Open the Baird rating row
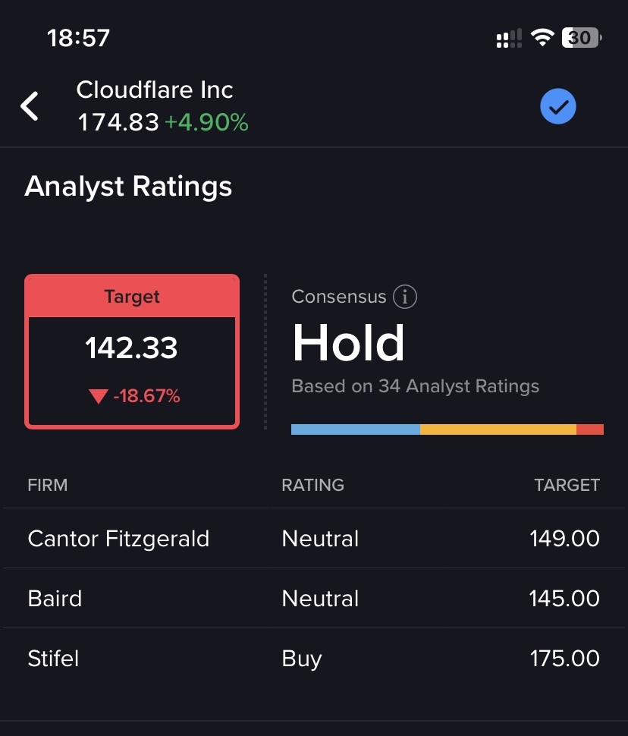 coord(314,599)
